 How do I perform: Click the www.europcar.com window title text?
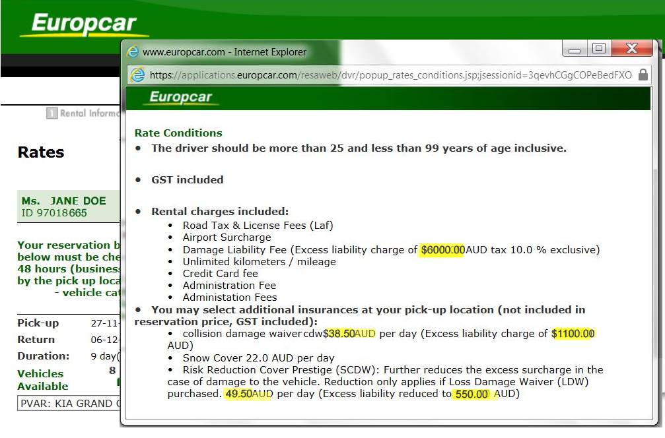pyautogui.click(x=225, y=51)
